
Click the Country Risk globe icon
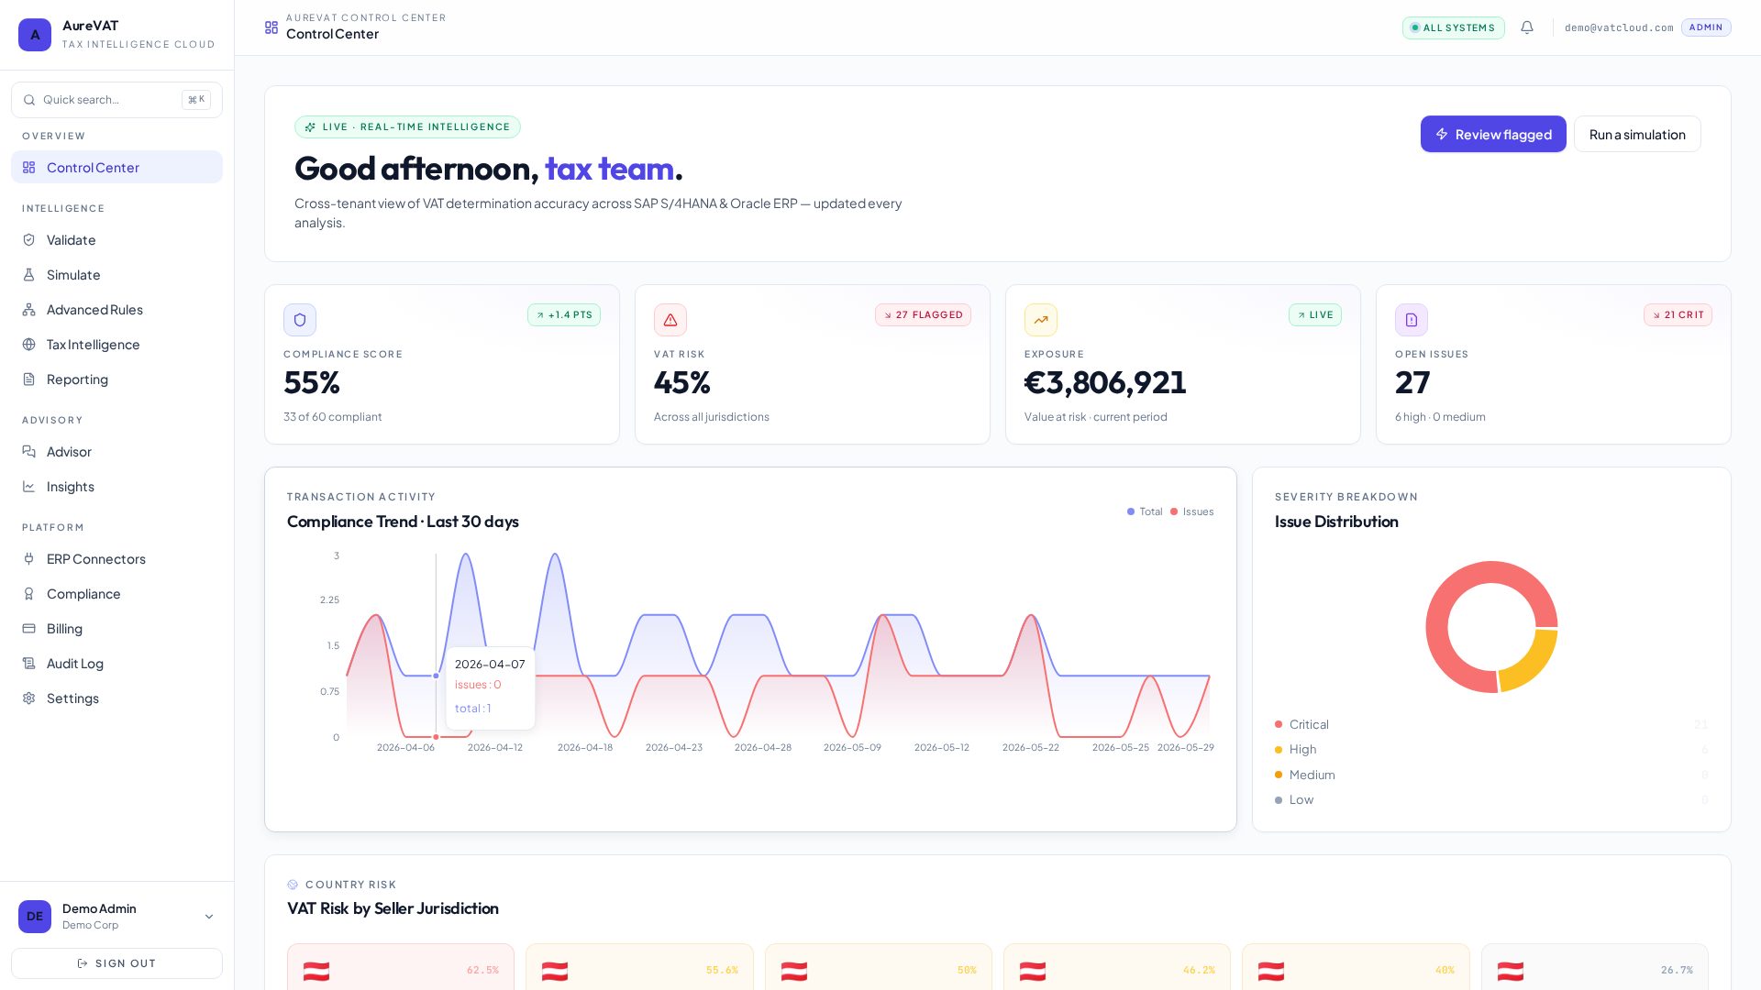click(293, 885)
